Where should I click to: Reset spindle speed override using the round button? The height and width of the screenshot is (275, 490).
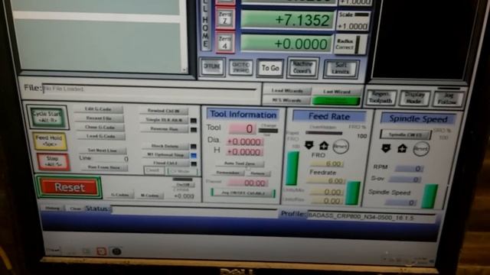pos(420,149)
